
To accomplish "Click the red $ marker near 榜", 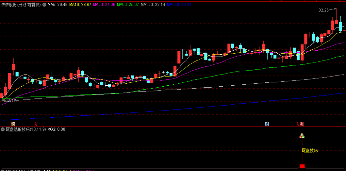I will pos(36,124).
